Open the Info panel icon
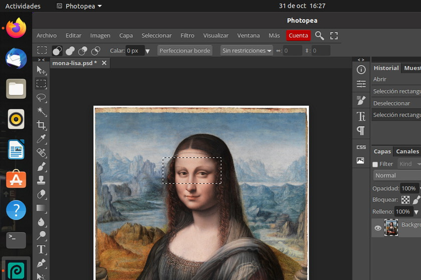This screenshot has width=421, height=280. coord(361,70)
